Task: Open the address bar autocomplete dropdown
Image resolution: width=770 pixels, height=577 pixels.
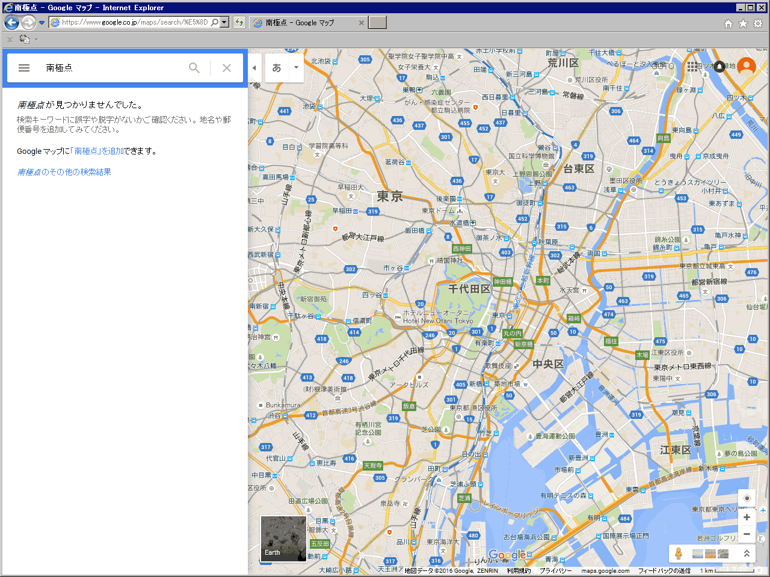Action: (x=224, y=22)
